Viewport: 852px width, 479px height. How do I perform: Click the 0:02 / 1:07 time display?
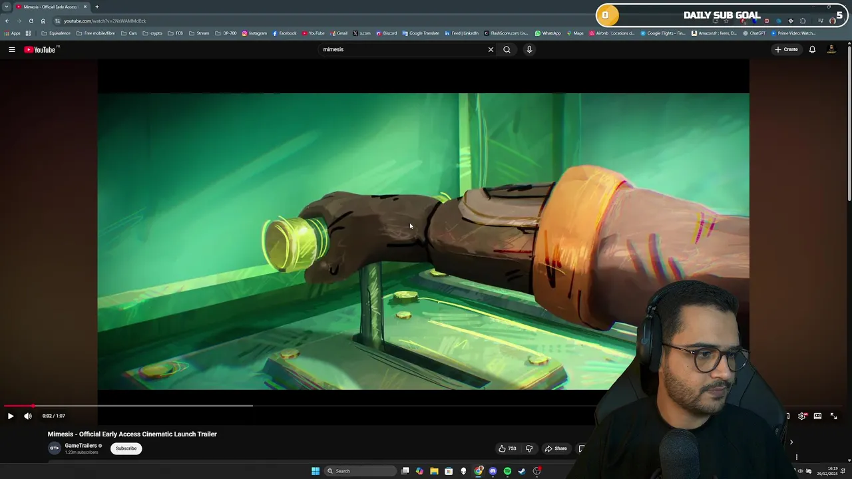coord(54,416)
